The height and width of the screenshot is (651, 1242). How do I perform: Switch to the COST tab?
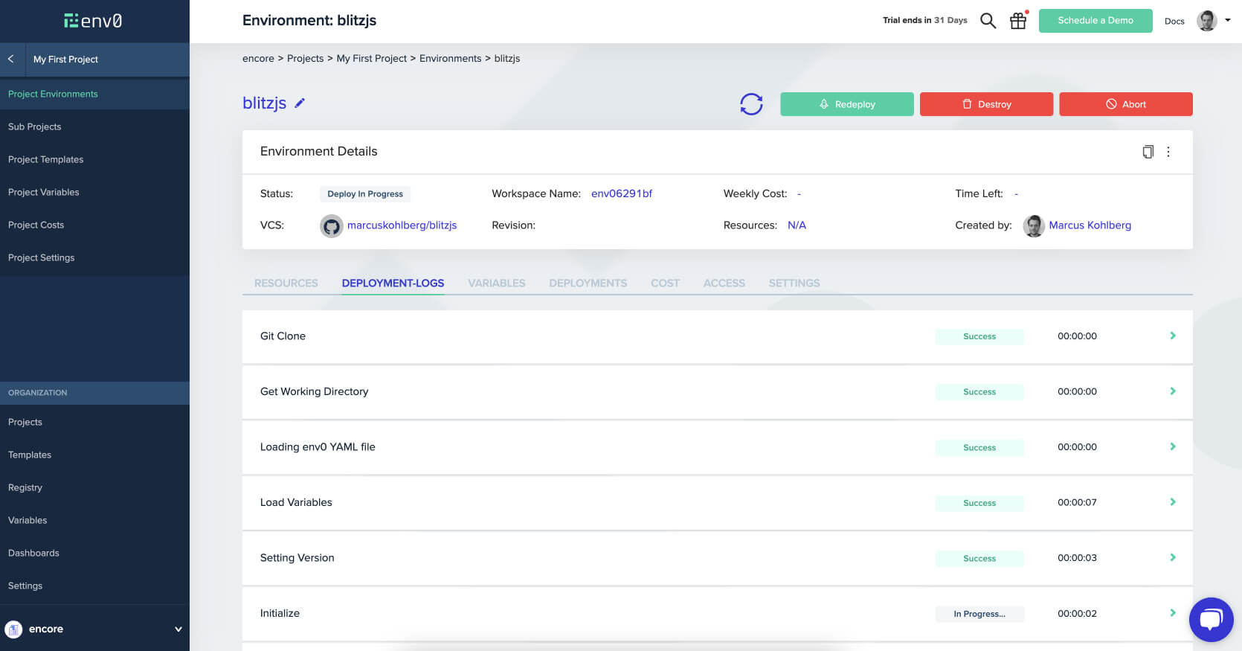pos(665,283)
